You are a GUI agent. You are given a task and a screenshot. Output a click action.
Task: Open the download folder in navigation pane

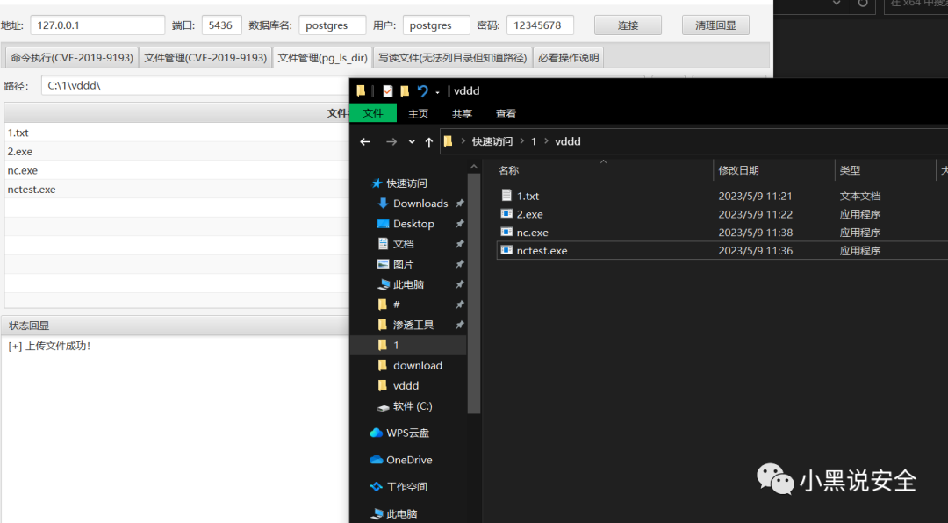coord(417,365)
